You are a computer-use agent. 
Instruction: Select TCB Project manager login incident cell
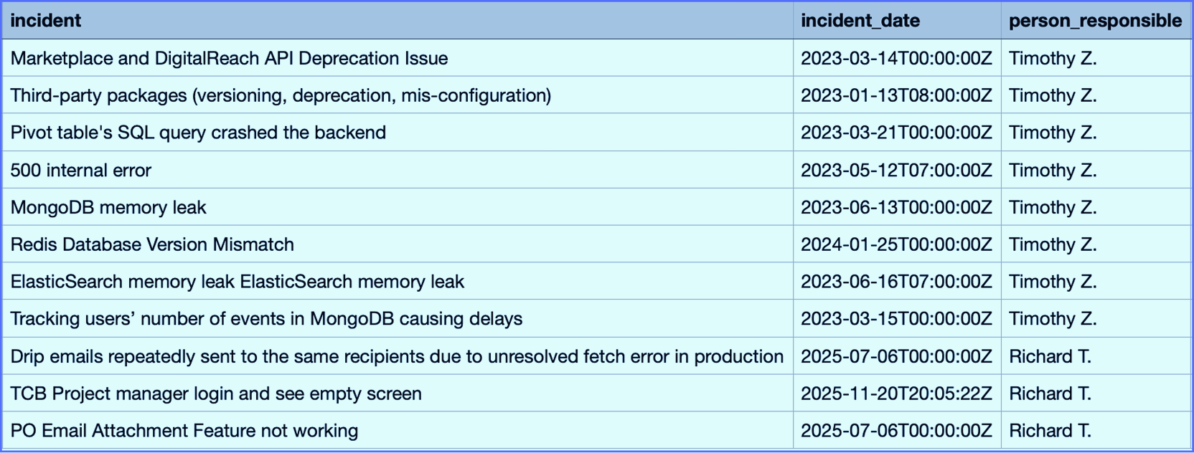216,394
